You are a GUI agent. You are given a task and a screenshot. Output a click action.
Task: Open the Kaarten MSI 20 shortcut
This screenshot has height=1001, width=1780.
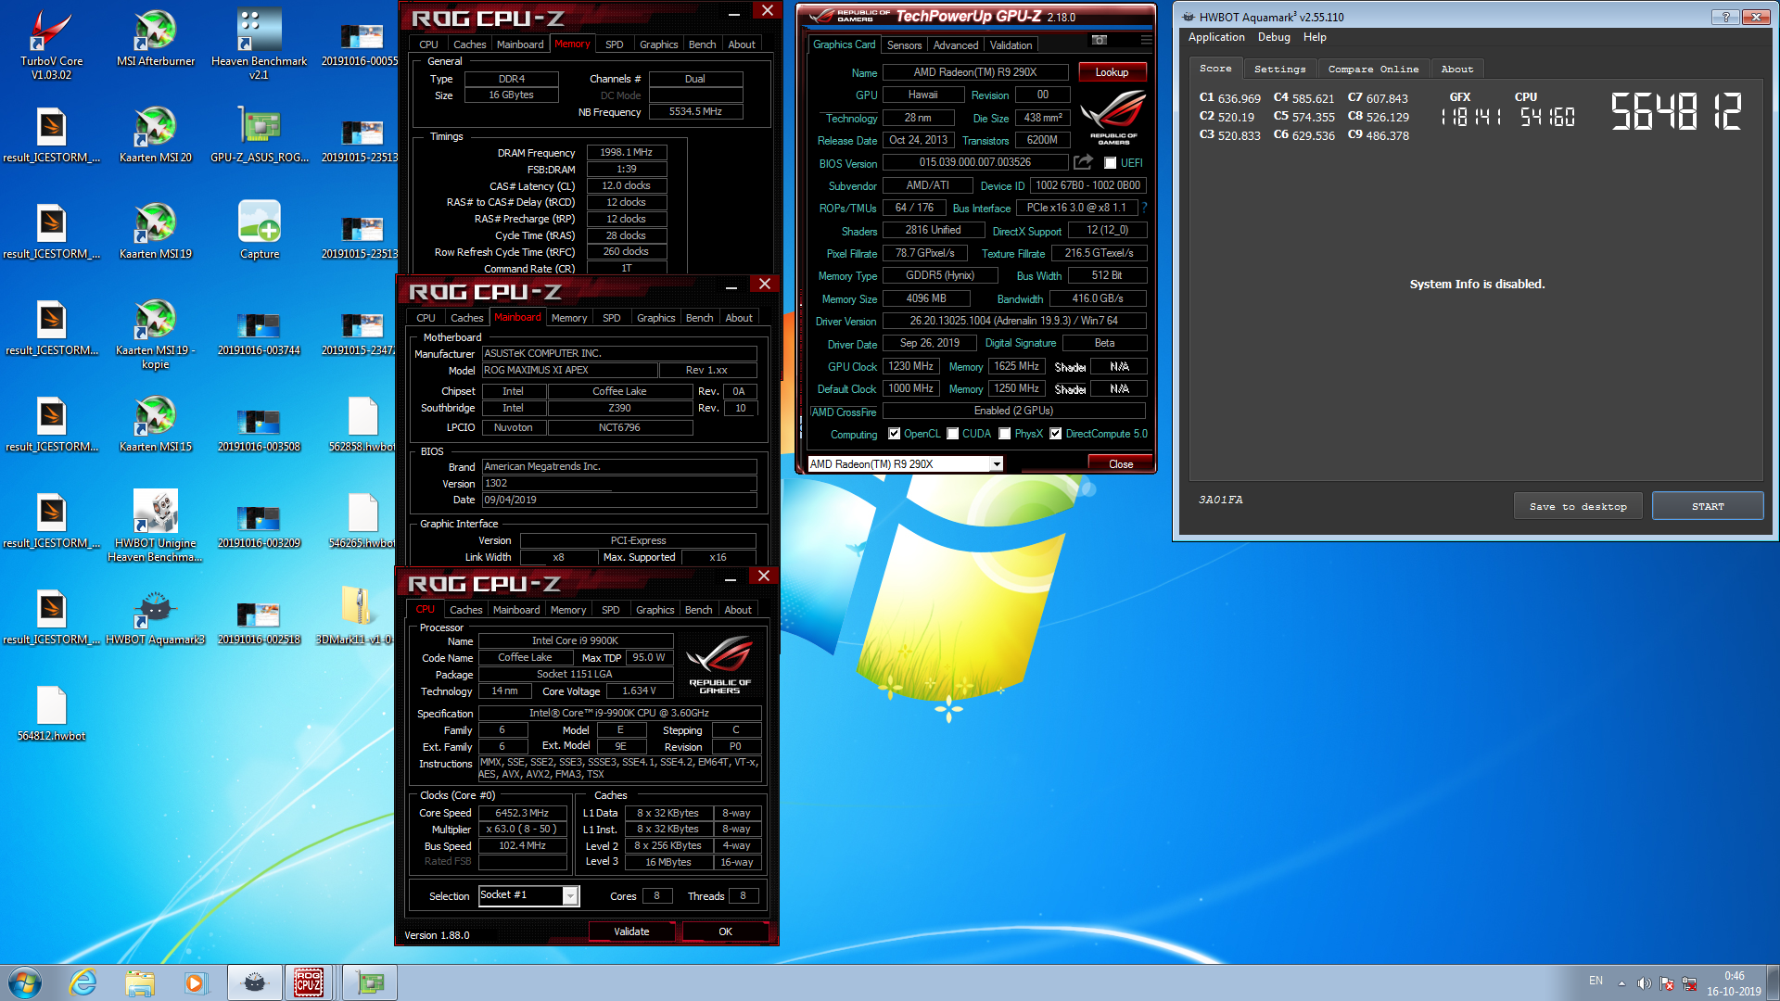tap(156, 134)
